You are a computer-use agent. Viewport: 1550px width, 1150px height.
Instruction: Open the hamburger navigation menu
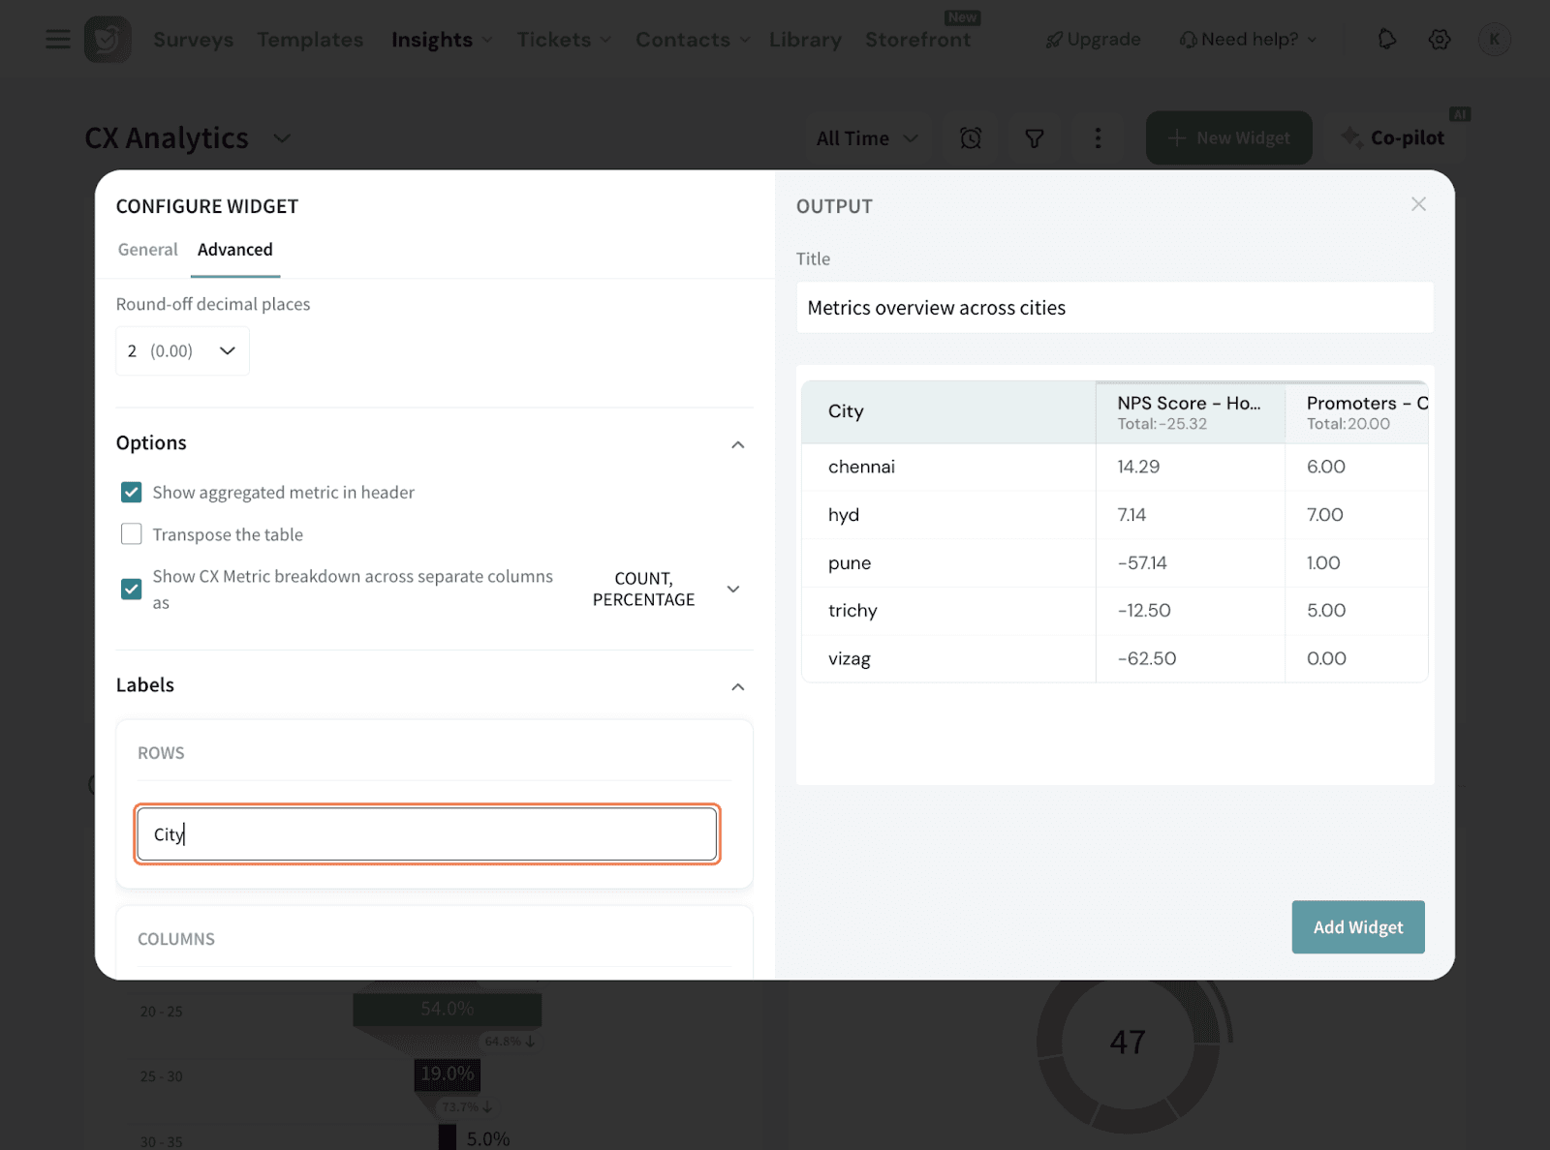coord(58,40)
